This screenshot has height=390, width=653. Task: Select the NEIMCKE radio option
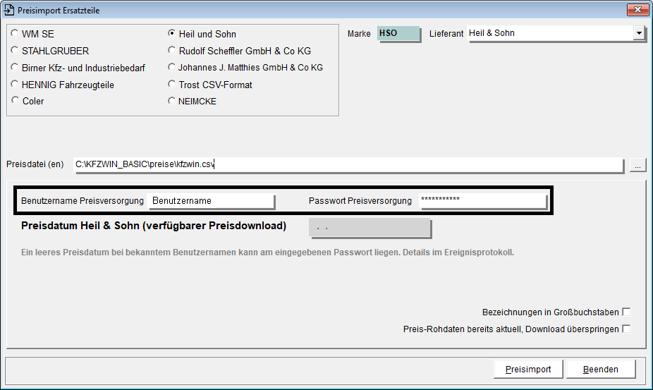point(171,101)
